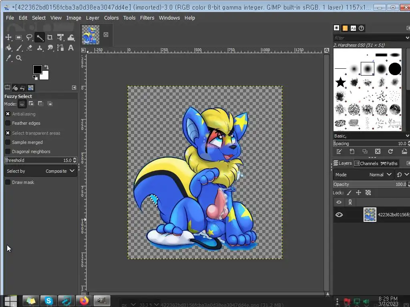
Task: Select the Text tool
Action: [71, 48]
